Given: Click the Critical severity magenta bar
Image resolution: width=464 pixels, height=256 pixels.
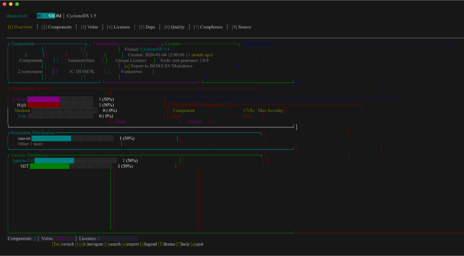Looking at the screenshot, I should [43, 99].
